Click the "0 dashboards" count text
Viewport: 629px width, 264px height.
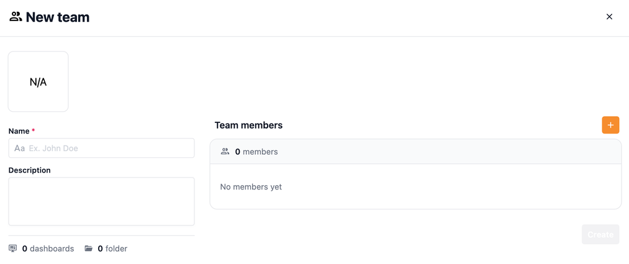48,248
